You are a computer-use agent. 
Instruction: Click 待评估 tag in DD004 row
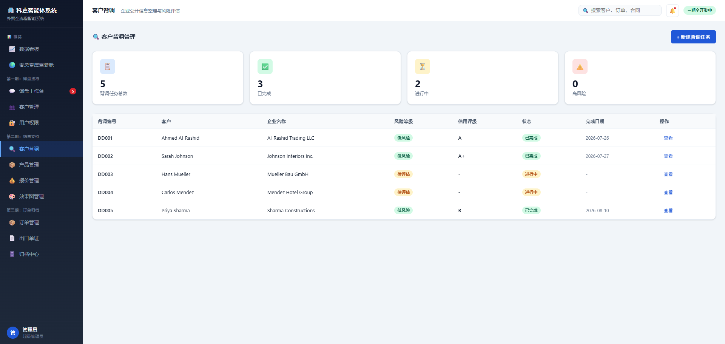coord(403,192)
